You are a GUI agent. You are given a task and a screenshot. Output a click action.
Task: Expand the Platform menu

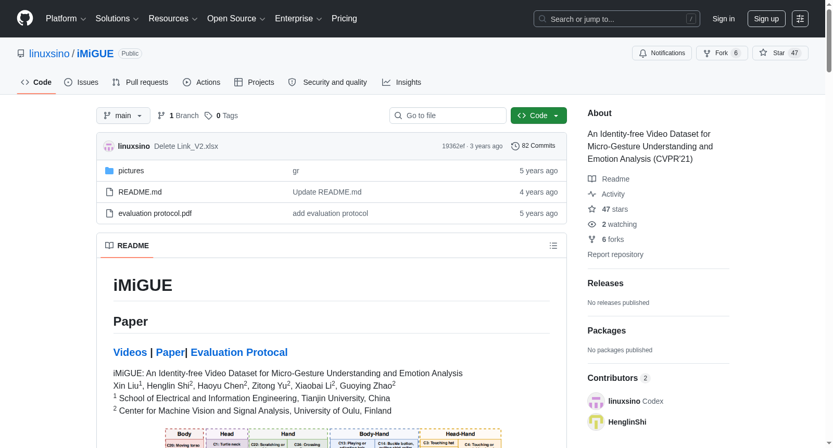[66, 19]
